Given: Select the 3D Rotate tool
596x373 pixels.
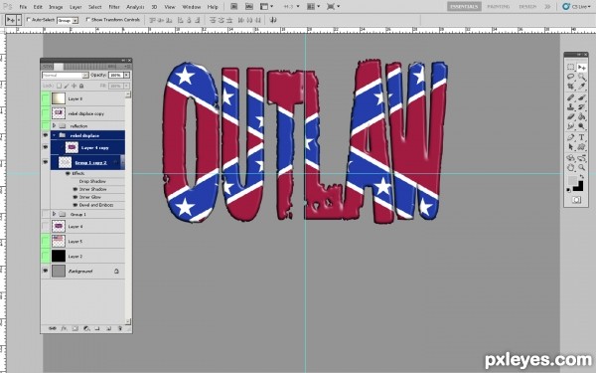Looking at the screenshot, I should (x=570, y=157).
